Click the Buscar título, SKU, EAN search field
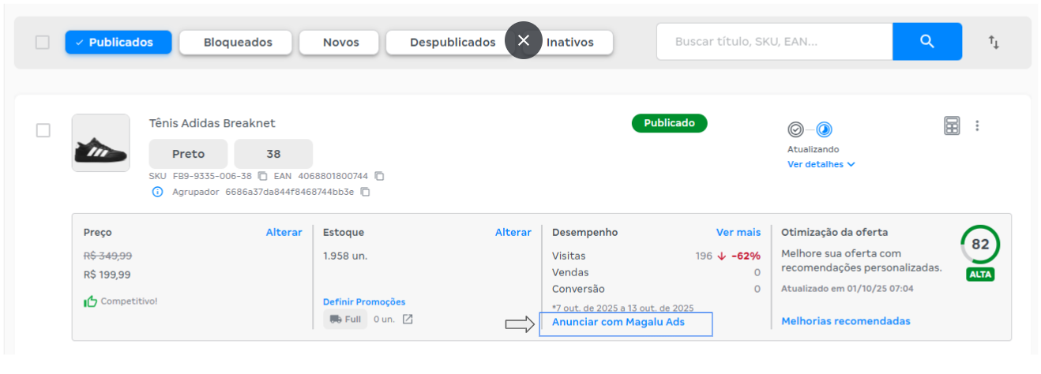Image resolution: width=1041 pixels, height=374 pixels. [774, 42]
